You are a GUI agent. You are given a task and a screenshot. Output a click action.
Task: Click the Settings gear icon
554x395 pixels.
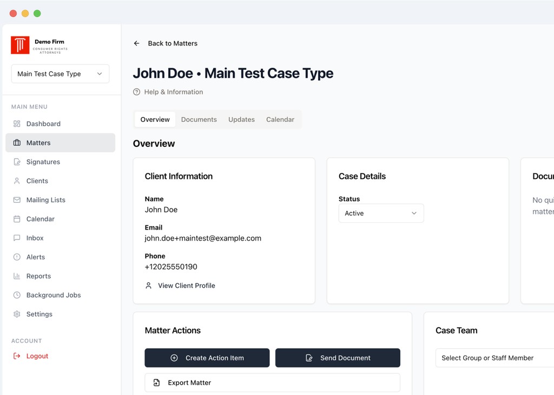17,314
